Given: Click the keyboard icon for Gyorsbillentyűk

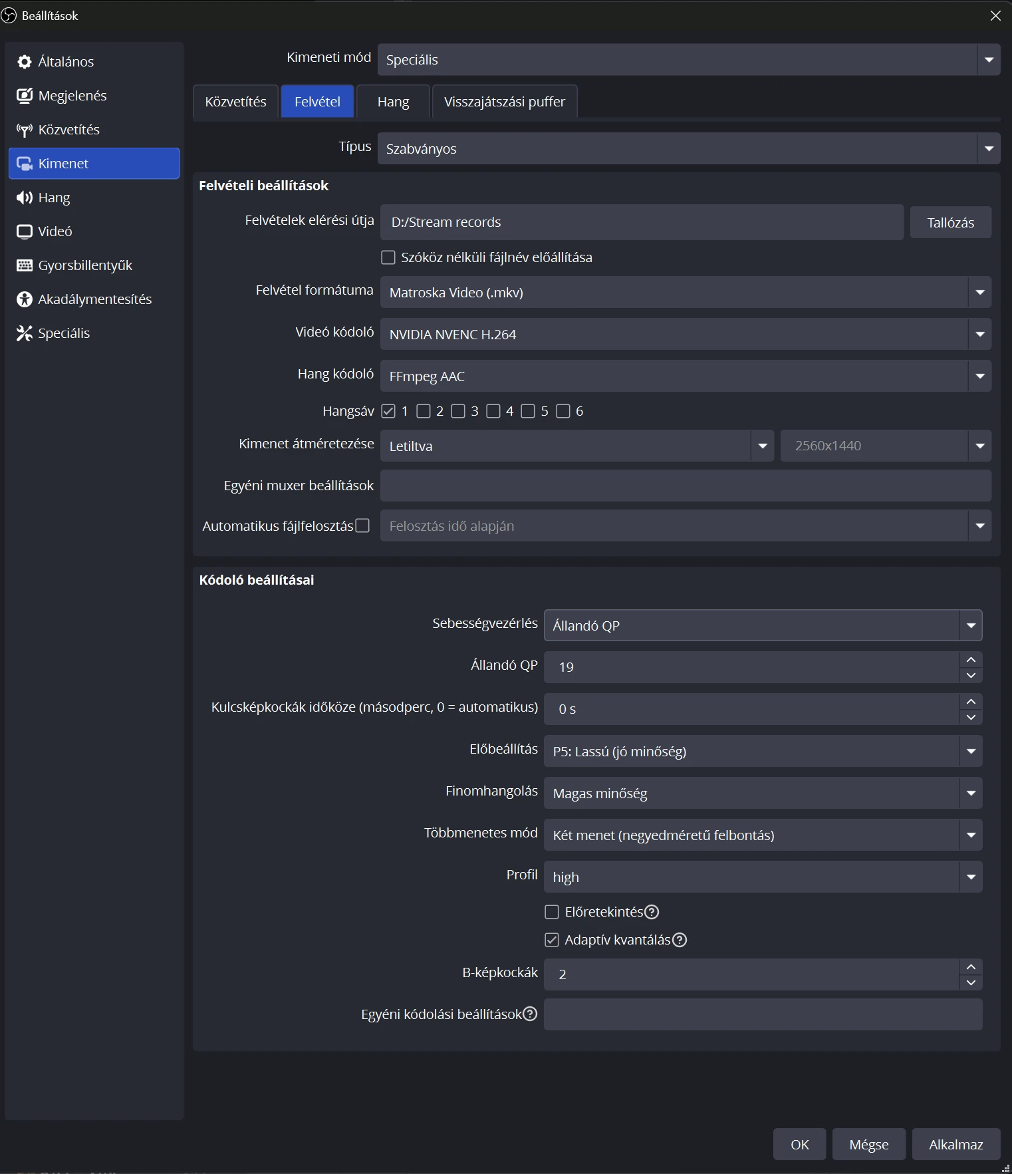Looking at the screenshot, I should pyautogui.click(x=25, y=265).
